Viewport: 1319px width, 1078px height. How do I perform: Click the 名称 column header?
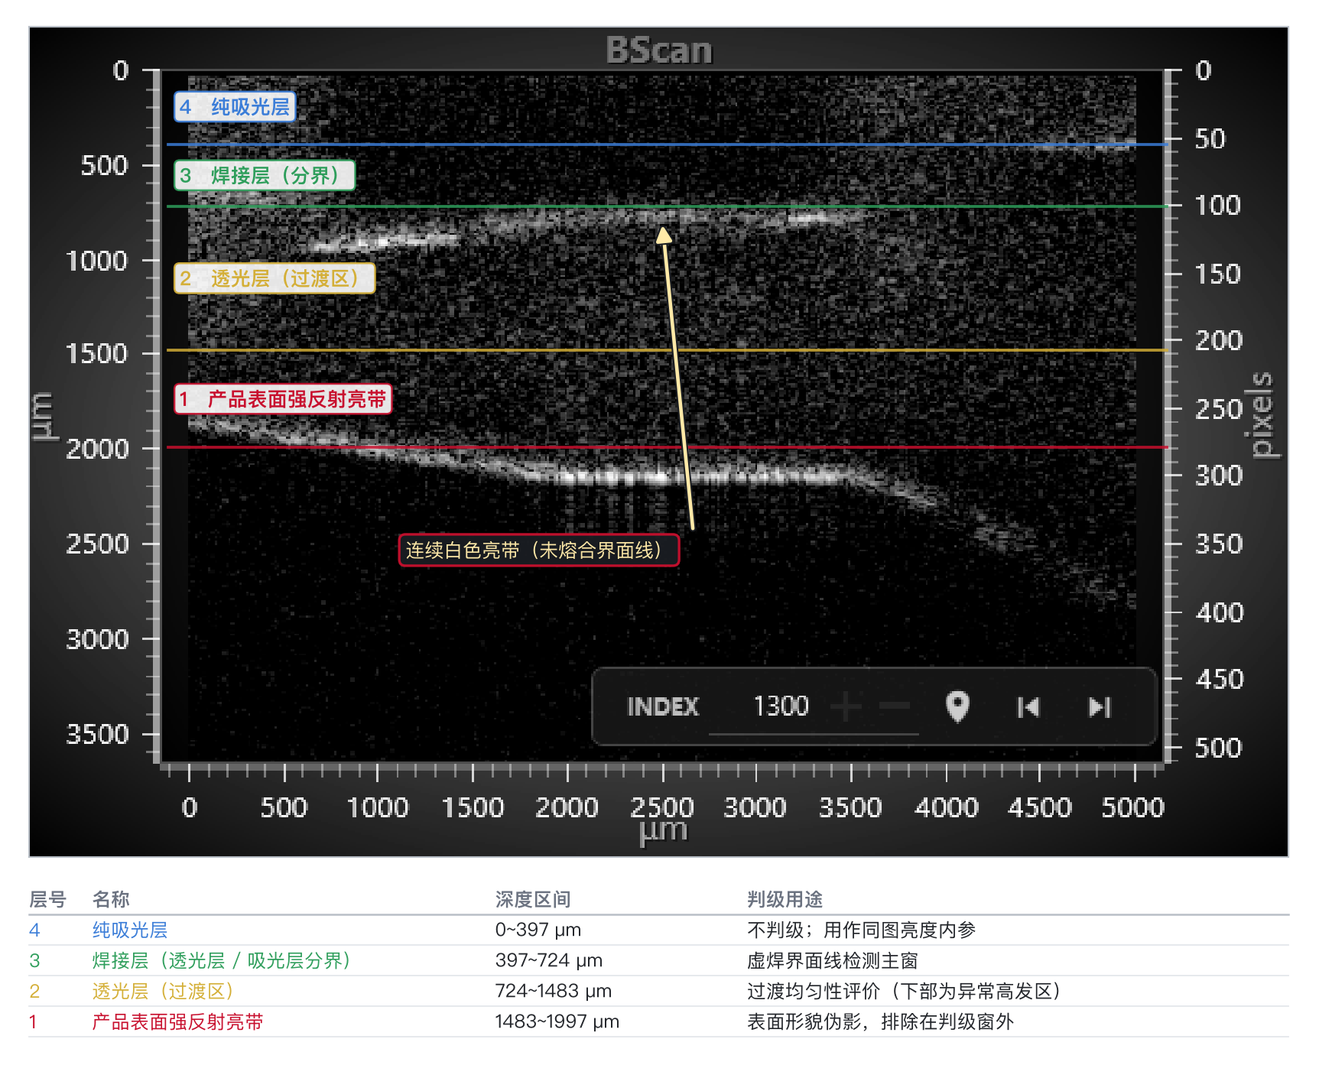pos(111,899)
